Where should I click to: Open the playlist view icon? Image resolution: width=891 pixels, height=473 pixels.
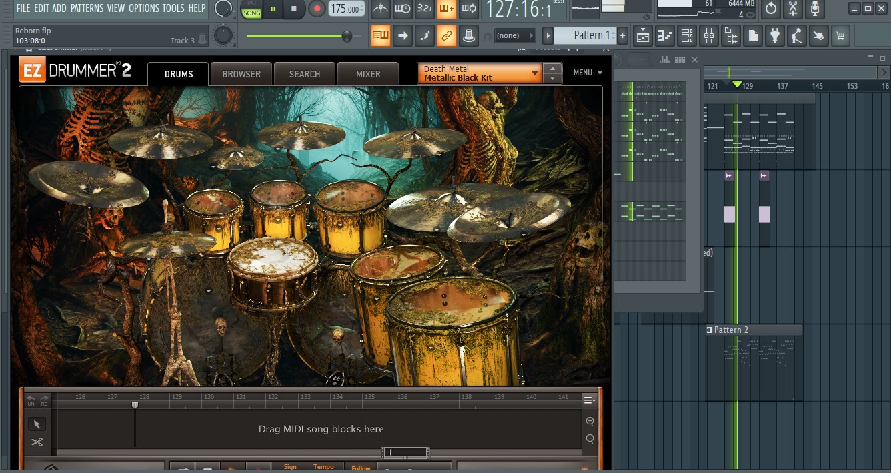click(x=644, y=35)
